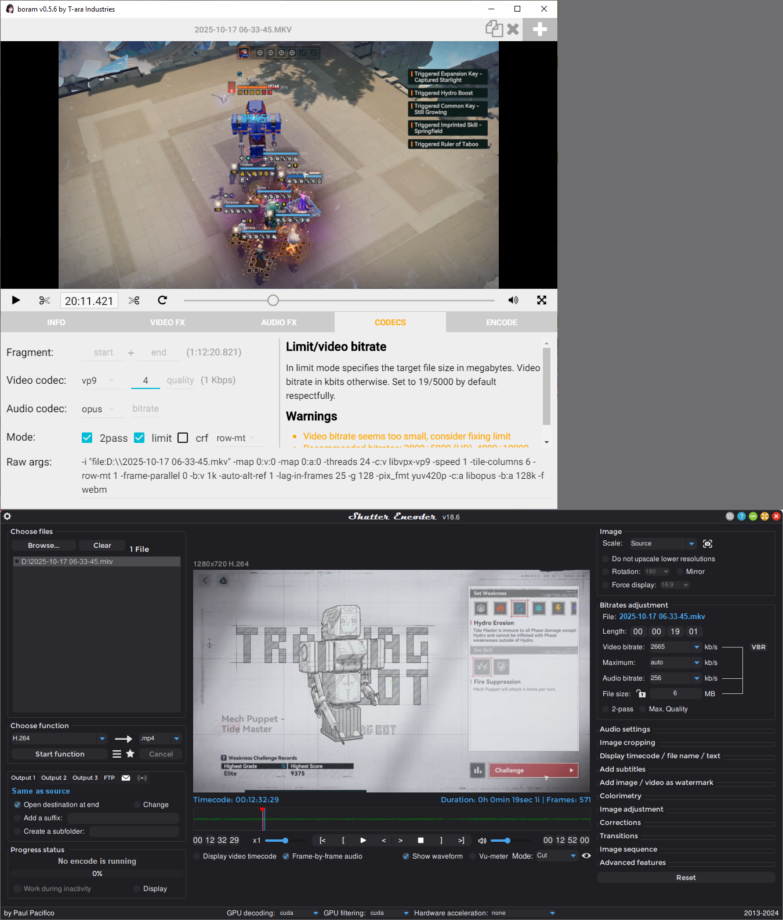This screenshot has height=920, width=783.
Task: Open the Video bitrate 2665 dropdown
Action: point(675,647)
